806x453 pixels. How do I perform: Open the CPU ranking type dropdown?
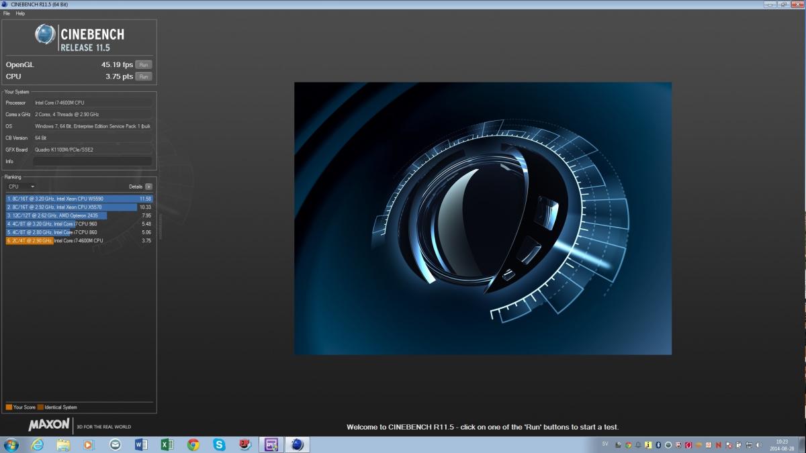click(21, 187)
